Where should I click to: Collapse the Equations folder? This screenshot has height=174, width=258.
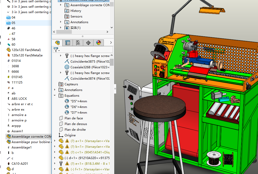coord(55,96)
